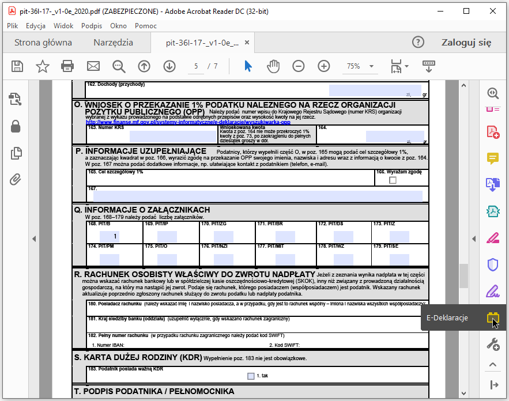Activate the selection arrow tool
Screen dimensions: 509x401
click(248, 66)
